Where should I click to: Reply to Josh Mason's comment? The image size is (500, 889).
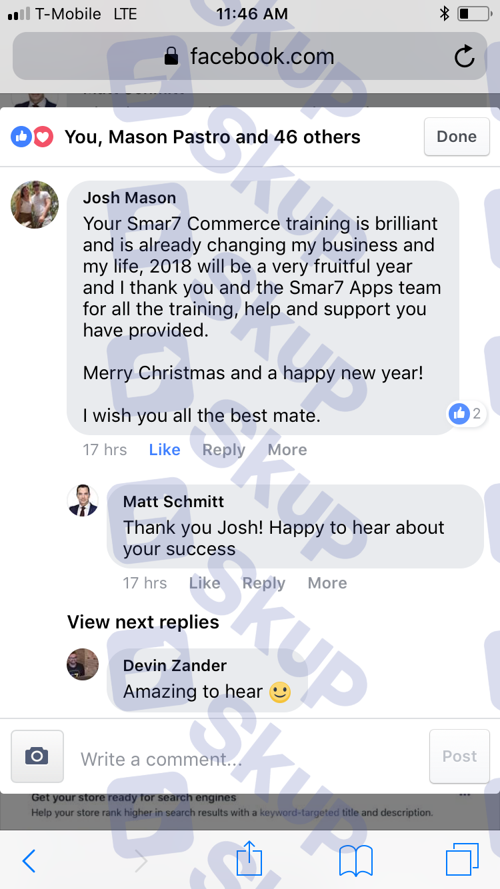point(224,450)
